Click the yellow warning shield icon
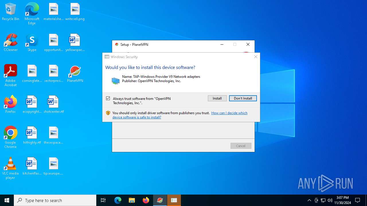Viewport: 367px width, 206px height. (108, 113)
